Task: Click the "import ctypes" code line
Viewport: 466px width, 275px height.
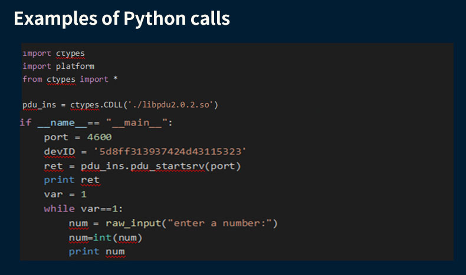Action: (x=54, y=53)
